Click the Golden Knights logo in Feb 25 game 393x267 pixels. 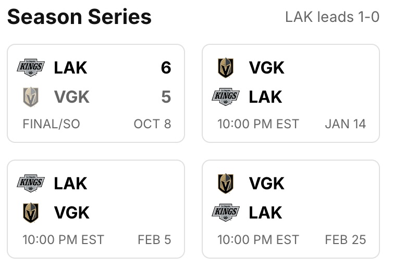[226, 184]
